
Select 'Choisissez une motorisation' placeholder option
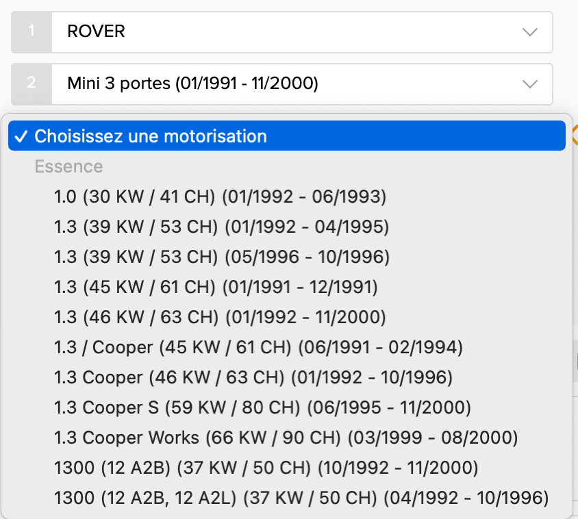pyautogui.click(x=287, y=136)
